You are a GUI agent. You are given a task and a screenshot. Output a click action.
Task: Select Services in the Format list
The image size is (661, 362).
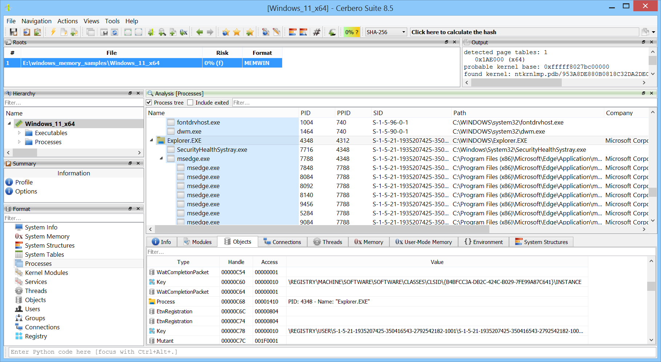tap(36, 282)
